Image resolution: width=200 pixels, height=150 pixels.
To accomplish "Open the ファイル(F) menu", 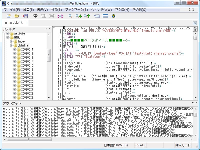I will coord(12,10).
